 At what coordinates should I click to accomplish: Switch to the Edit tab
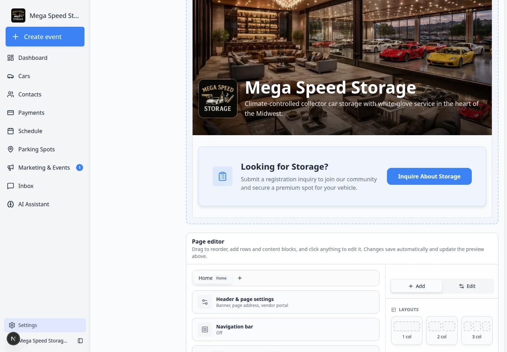pyautogui.click(x=468, y=286)
